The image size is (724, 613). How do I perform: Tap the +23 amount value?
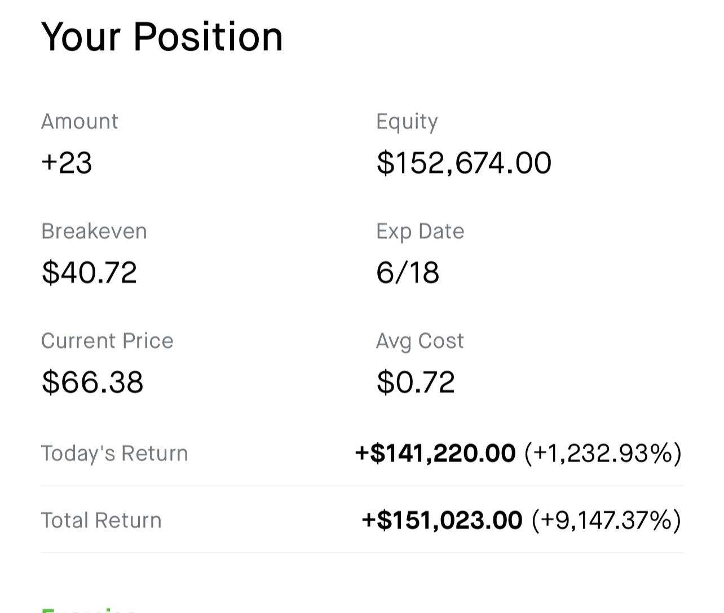tap(67, 163)
